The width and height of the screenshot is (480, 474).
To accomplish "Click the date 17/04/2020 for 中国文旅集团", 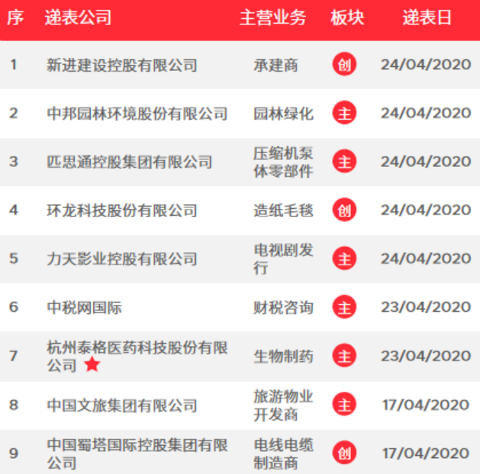I will [426, 405].
